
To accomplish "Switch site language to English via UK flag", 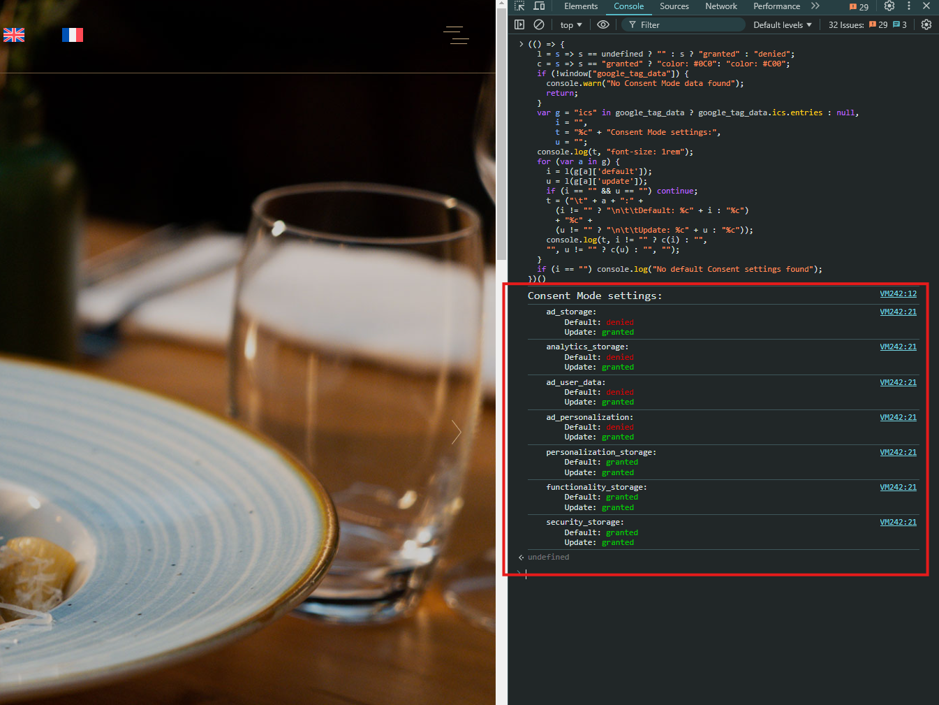I will coord(14,35).
